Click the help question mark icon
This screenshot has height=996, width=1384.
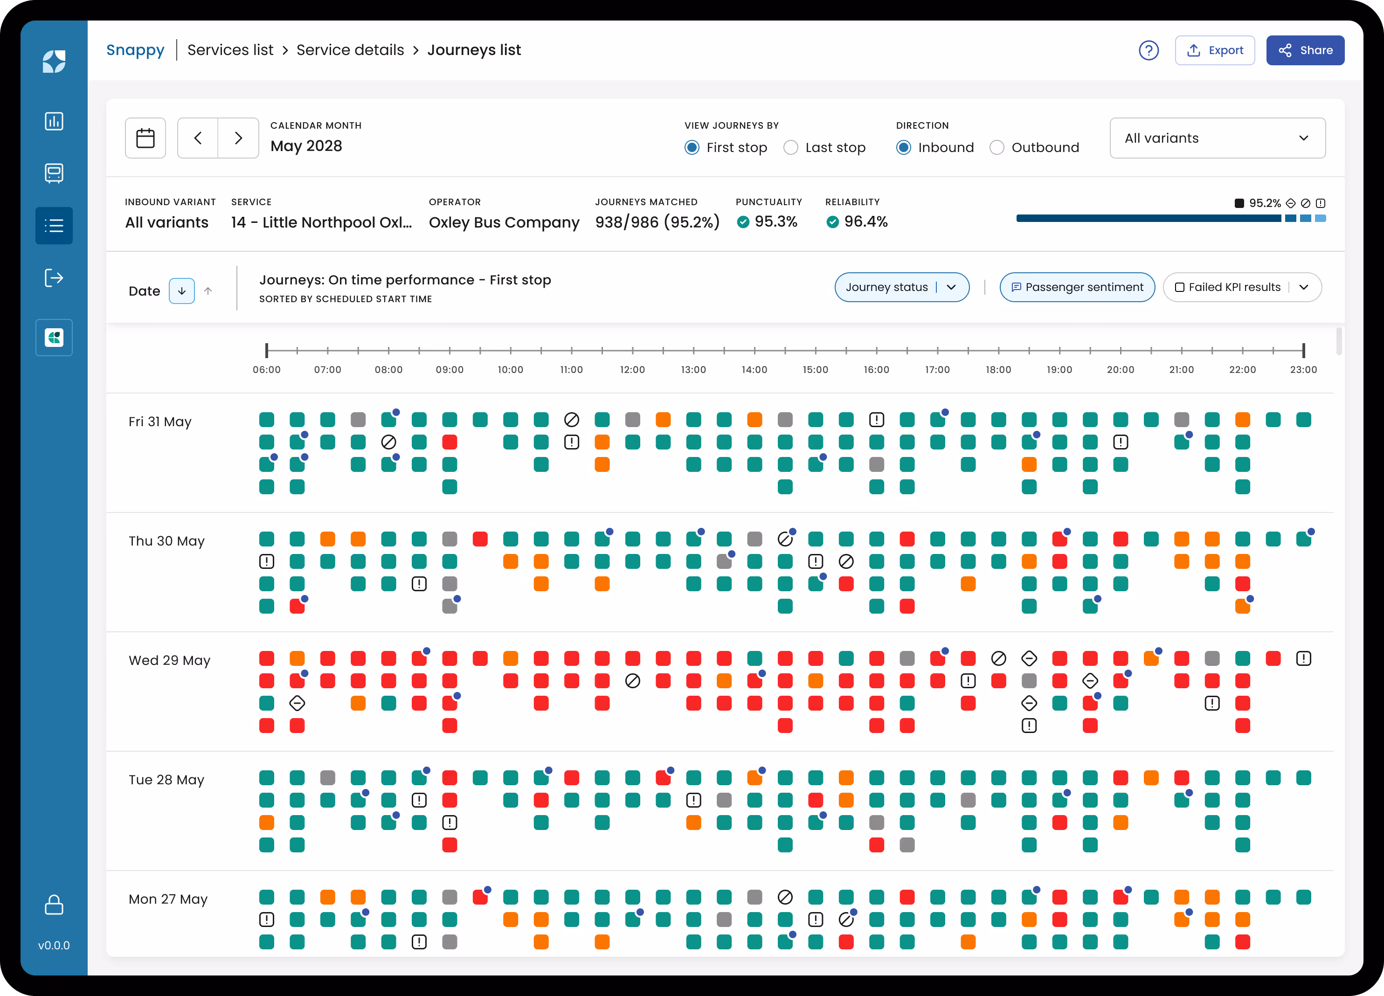1149,50
